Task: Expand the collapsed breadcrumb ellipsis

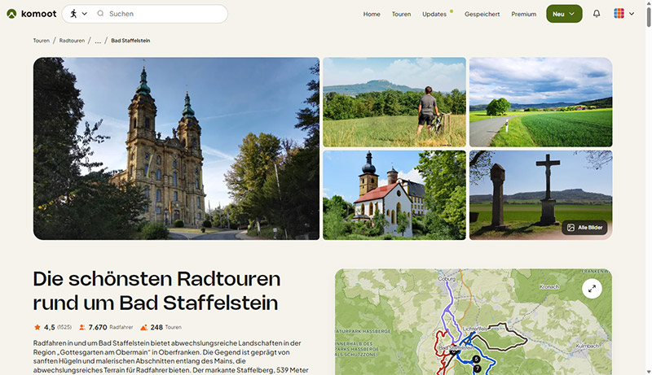Action: click(98, 40)
